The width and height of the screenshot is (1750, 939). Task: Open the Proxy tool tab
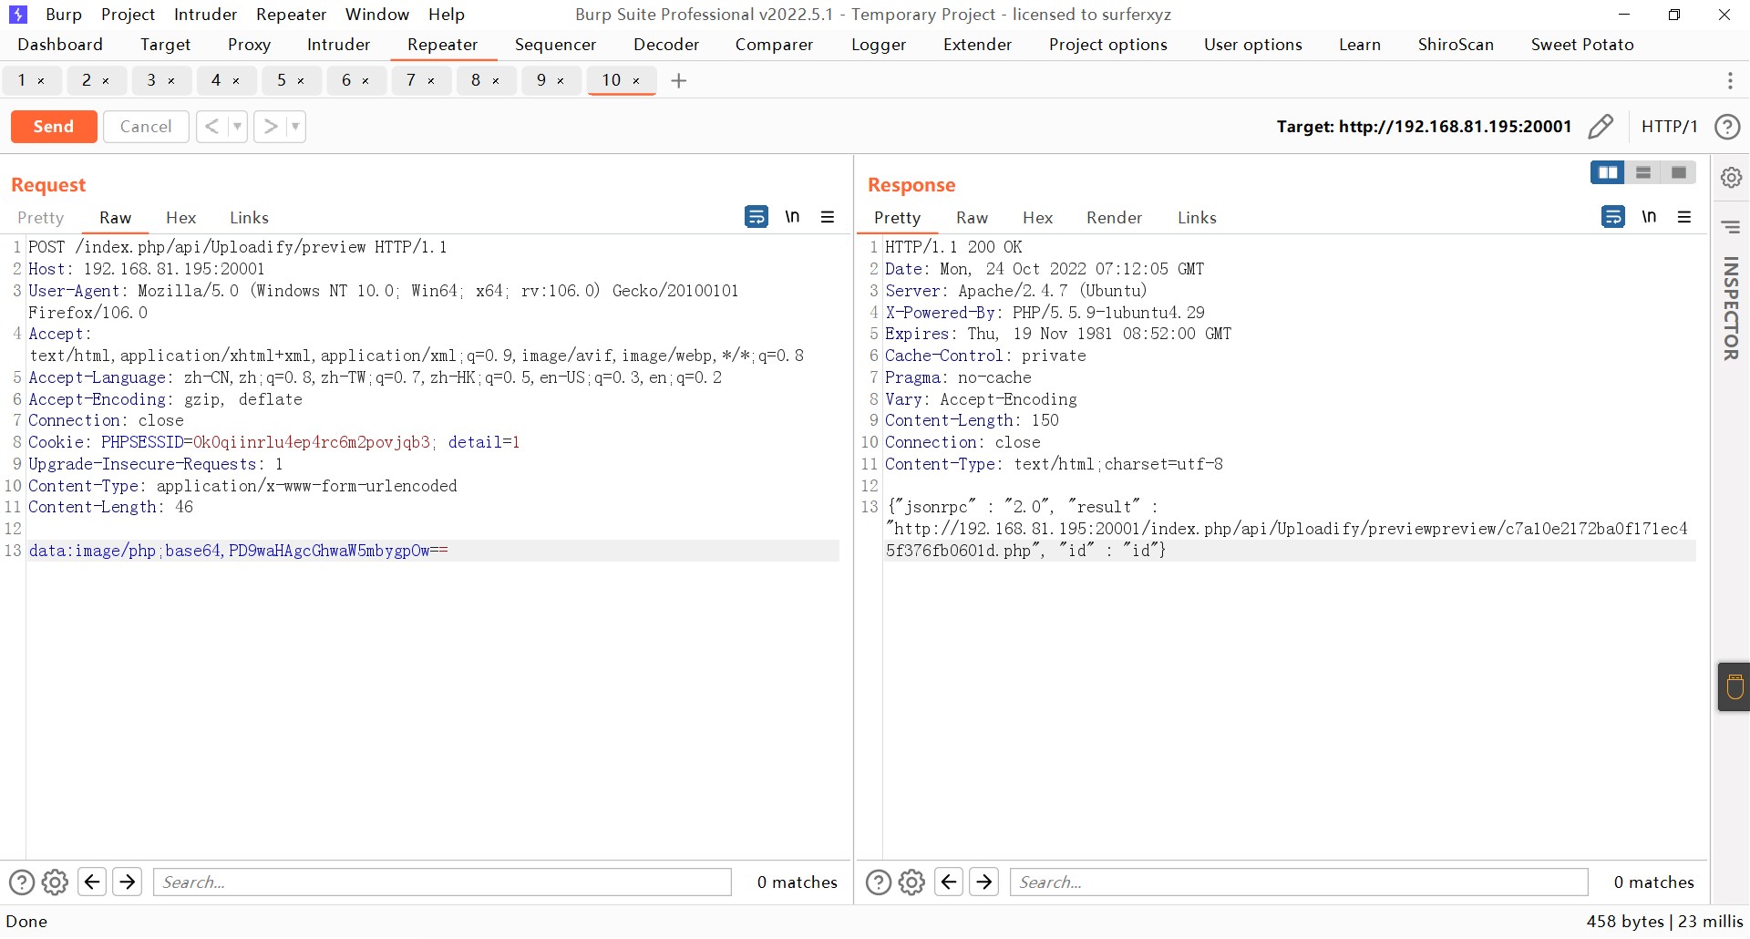point(249,45)
